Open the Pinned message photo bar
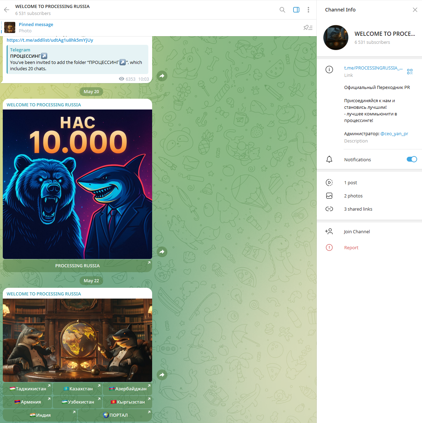This screenshot has width=422, height=423. point(36,27)
